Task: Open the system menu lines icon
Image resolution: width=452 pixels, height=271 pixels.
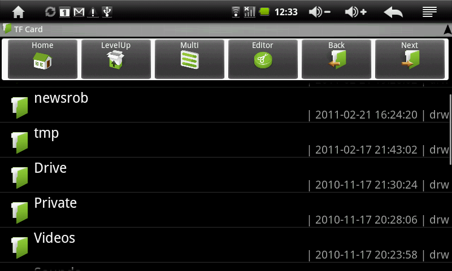Action: tap(429, 12)
